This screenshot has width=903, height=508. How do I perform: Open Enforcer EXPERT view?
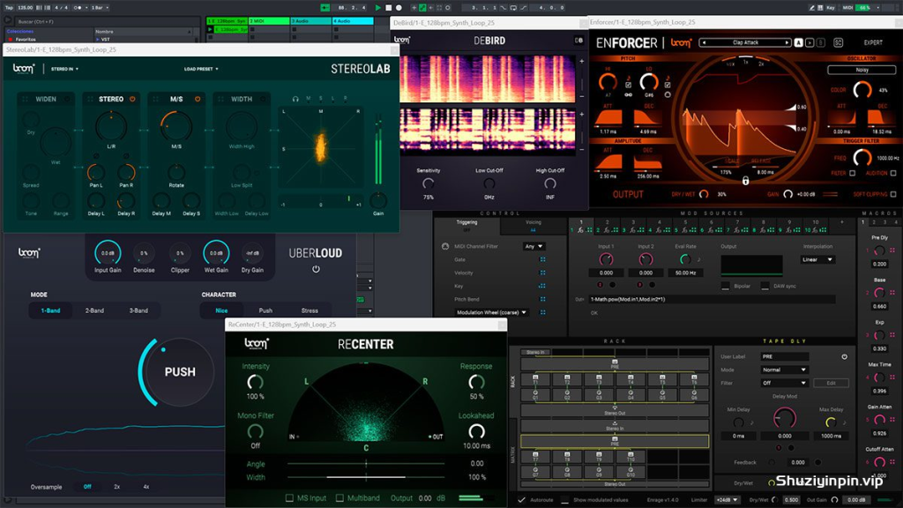click(x=873, y=42)
